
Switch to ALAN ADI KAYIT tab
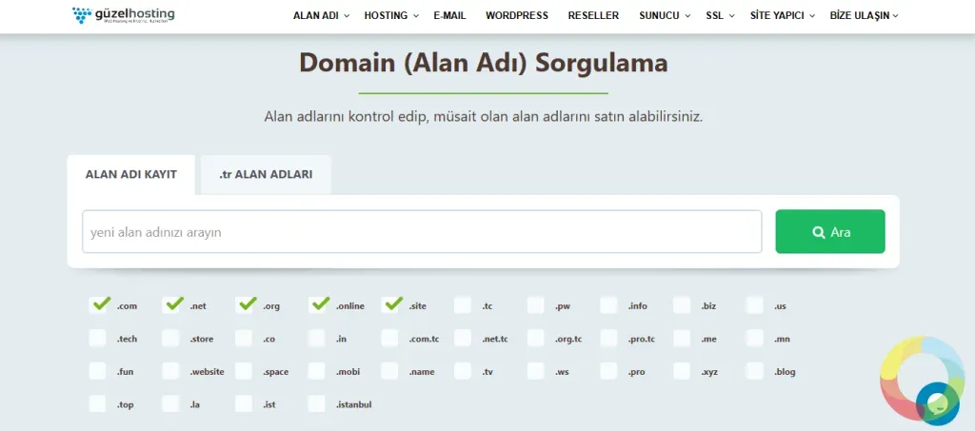(131, 174)
